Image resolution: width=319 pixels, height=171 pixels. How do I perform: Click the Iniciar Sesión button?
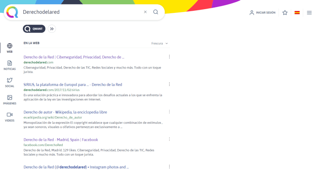[263, 12]
